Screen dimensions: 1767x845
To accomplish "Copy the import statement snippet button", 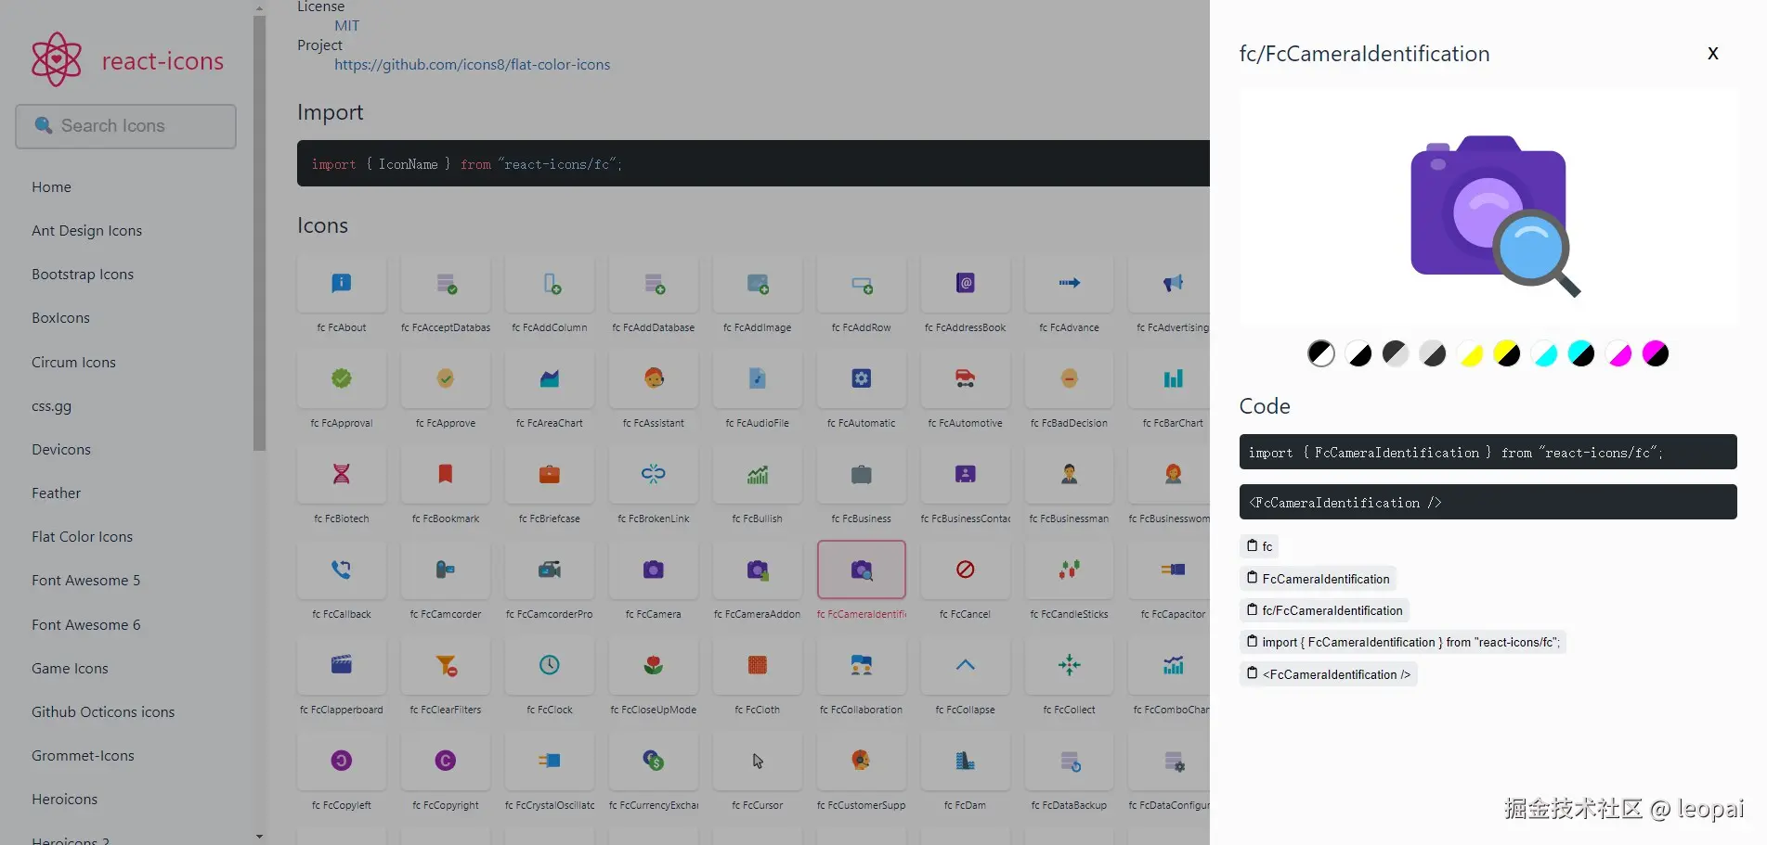I will coord(1403,642).
